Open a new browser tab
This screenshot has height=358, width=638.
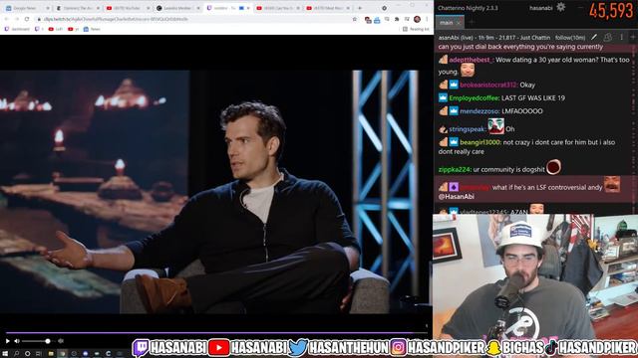pyautogui.click(x=360, y=8)
